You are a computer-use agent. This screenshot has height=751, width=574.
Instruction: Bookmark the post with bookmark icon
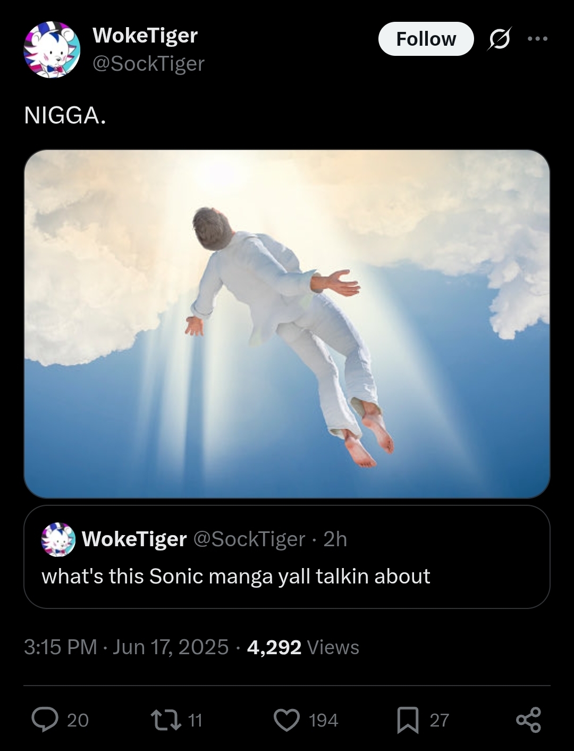point(408,720)
